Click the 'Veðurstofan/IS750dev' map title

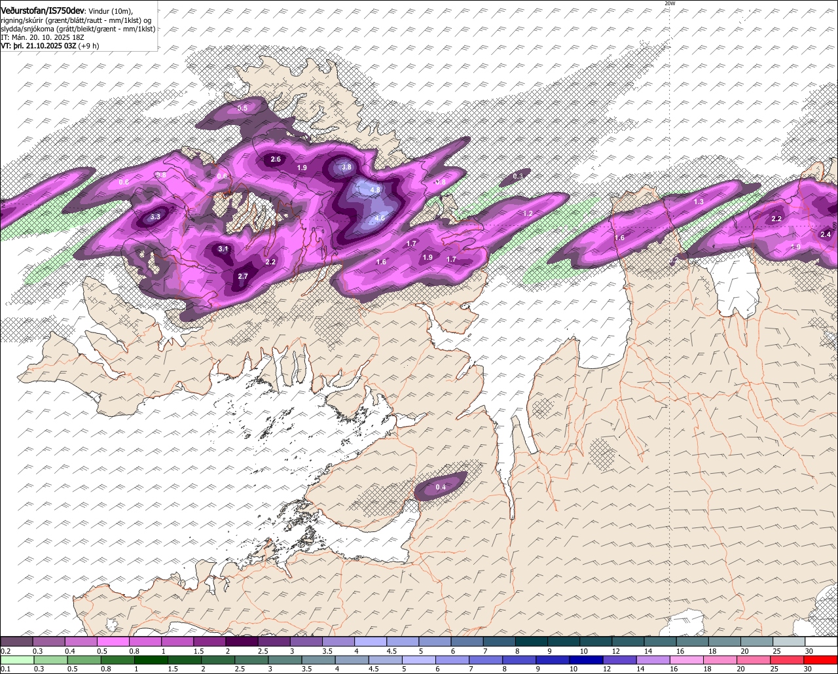point(42,11)
